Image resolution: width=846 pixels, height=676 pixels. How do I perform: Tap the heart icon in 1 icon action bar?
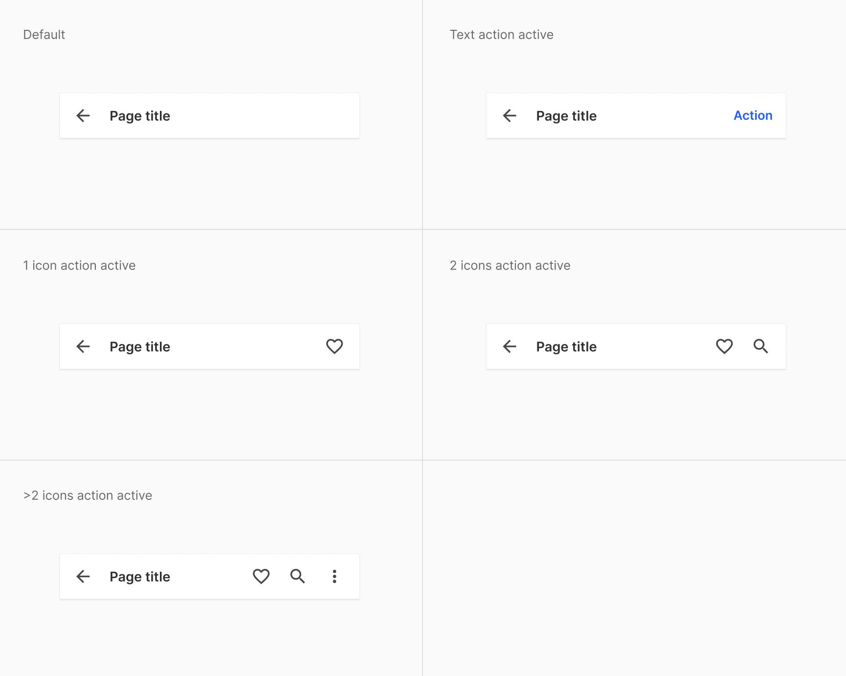coord(334,346)
